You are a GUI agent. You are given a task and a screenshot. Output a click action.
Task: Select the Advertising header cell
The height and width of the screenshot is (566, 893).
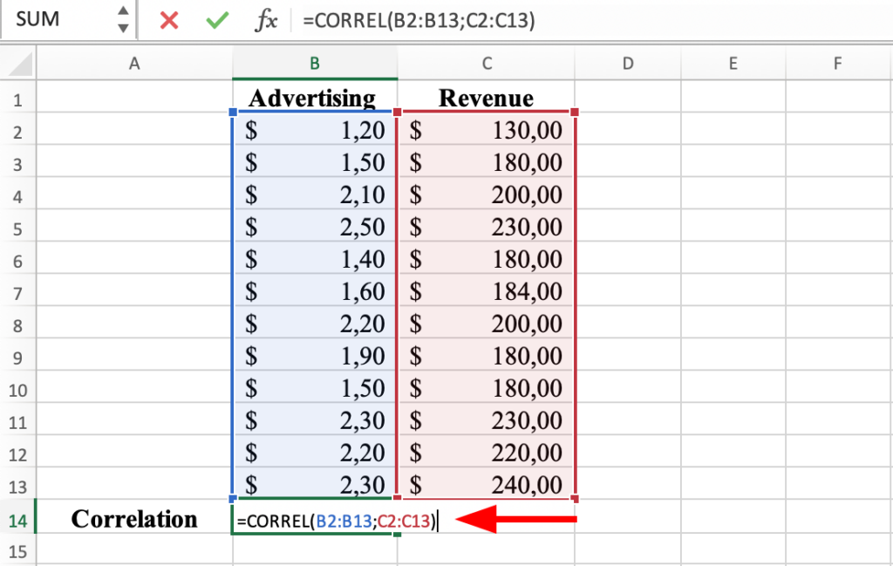click(315, 99)
